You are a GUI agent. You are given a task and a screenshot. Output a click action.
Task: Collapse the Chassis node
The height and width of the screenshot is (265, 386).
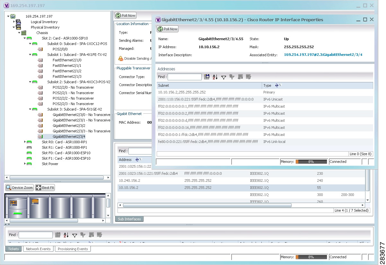(x=19, y=33)
